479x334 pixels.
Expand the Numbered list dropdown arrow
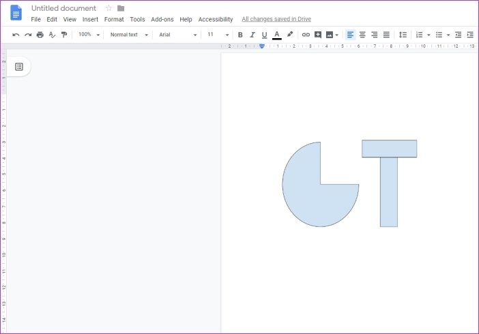coord(429,35)
